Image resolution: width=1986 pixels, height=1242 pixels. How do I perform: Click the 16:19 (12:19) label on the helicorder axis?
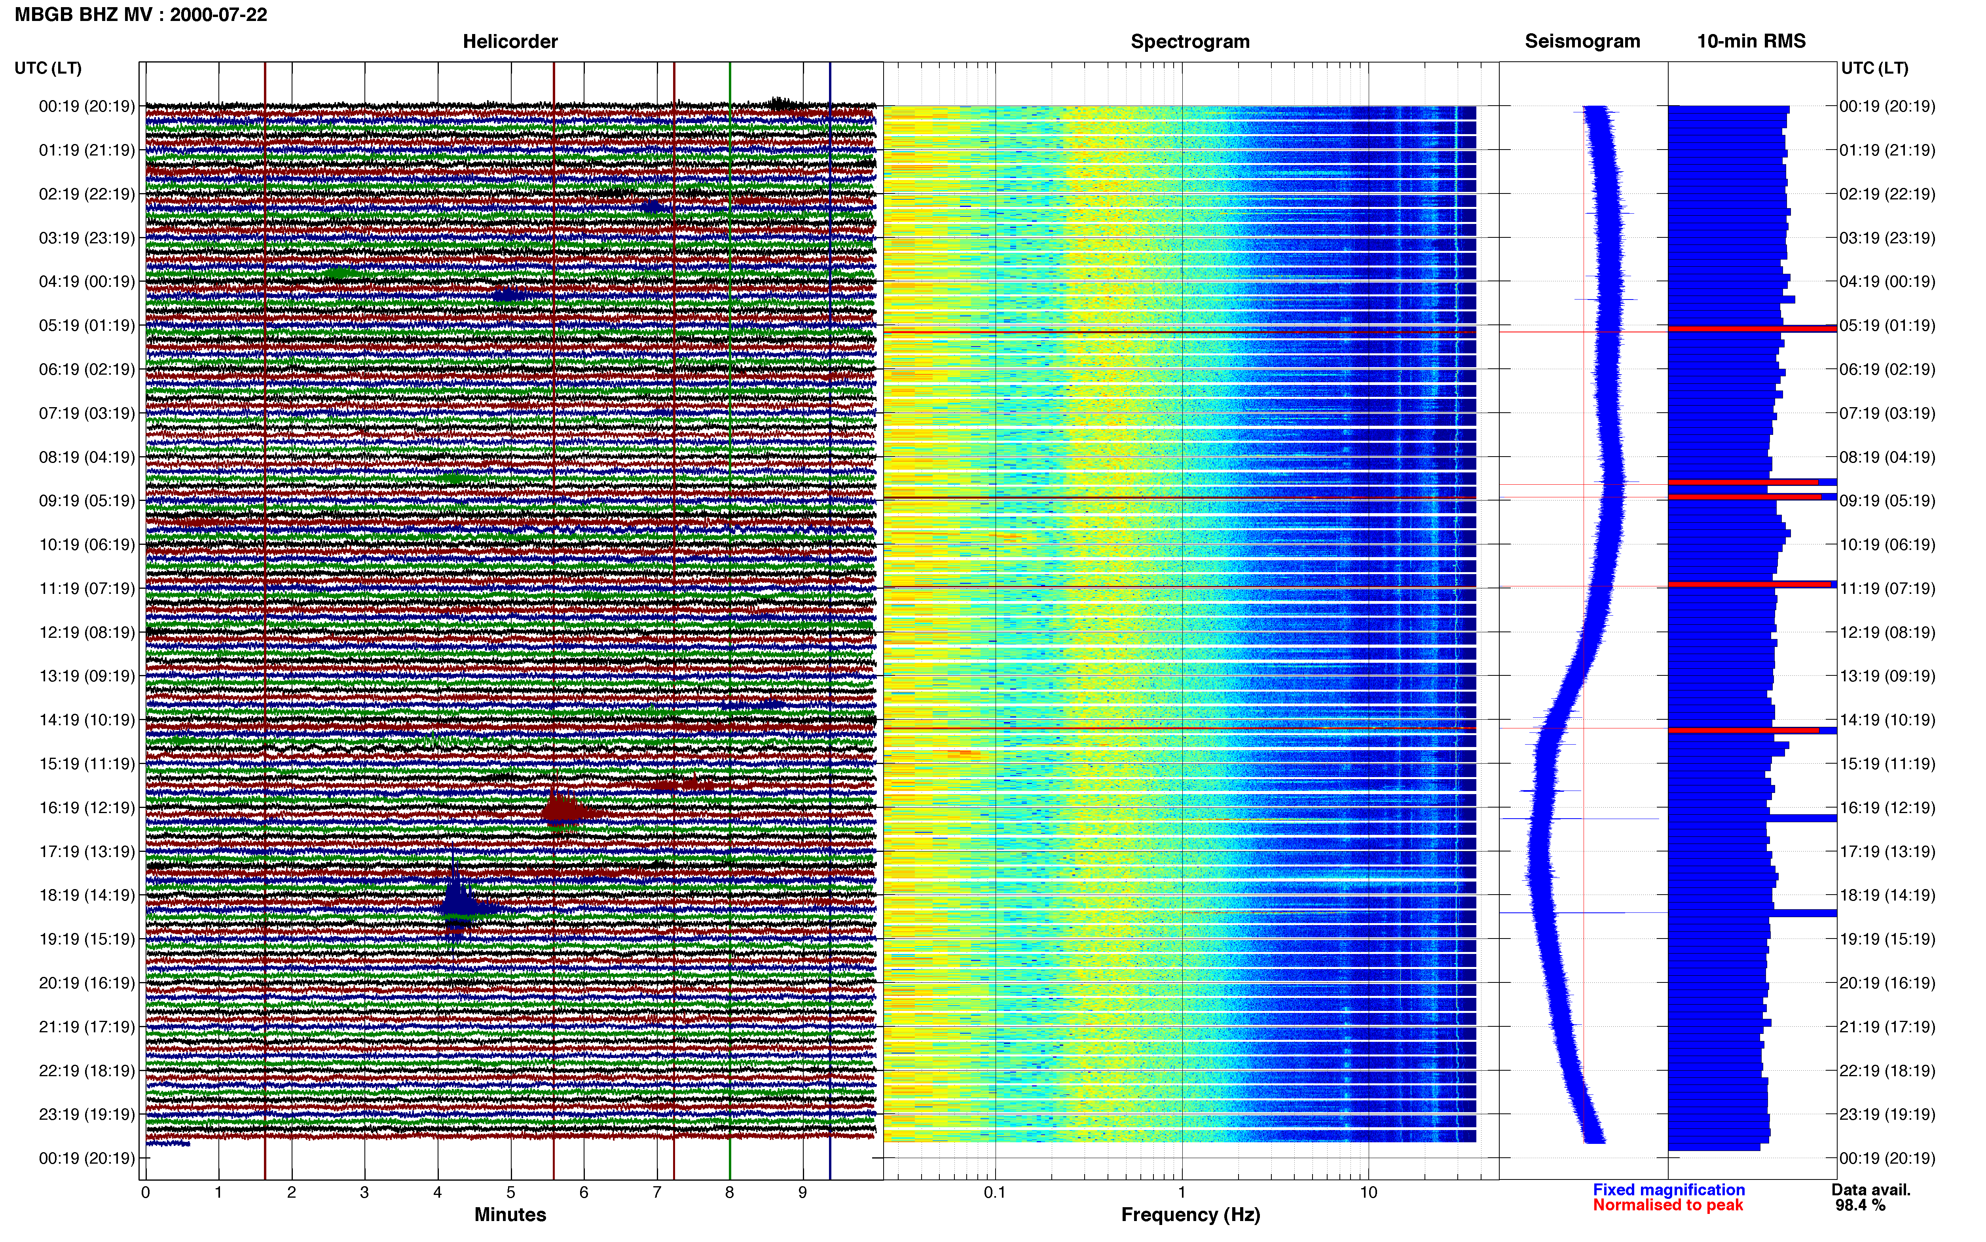coord(87,808)
